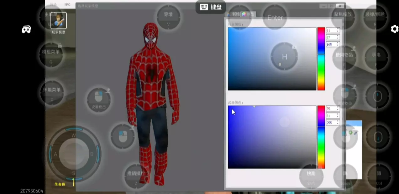
Task: Increase the weapon blue value stepper 255
Action: [338, 122]
